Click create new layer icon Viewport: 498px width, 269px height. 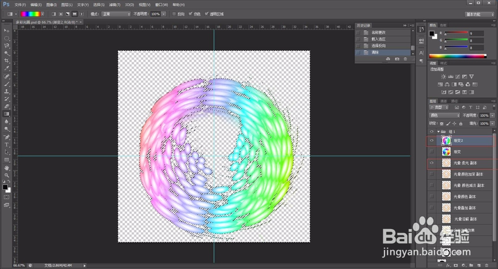pyautogui.click(x=479, y=265)
